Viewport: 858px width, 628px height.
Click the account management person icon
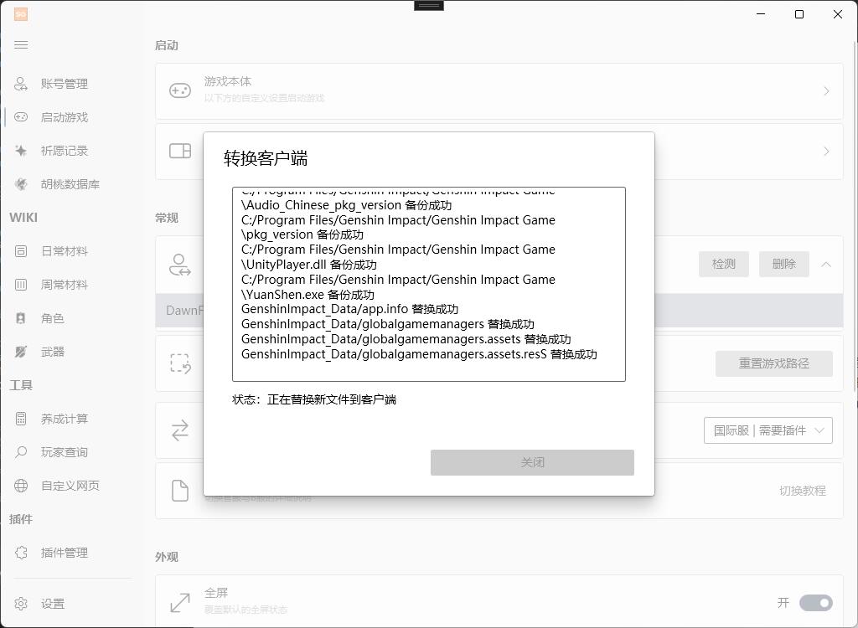coord(21,84)
